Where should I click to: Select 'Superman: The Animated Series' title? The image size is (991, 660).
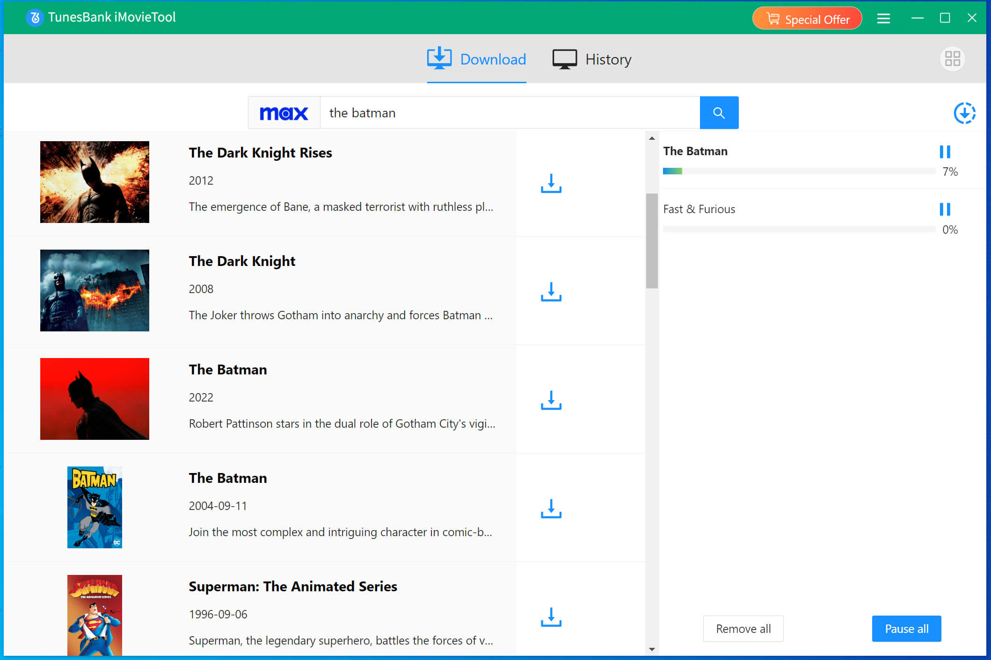293,587
